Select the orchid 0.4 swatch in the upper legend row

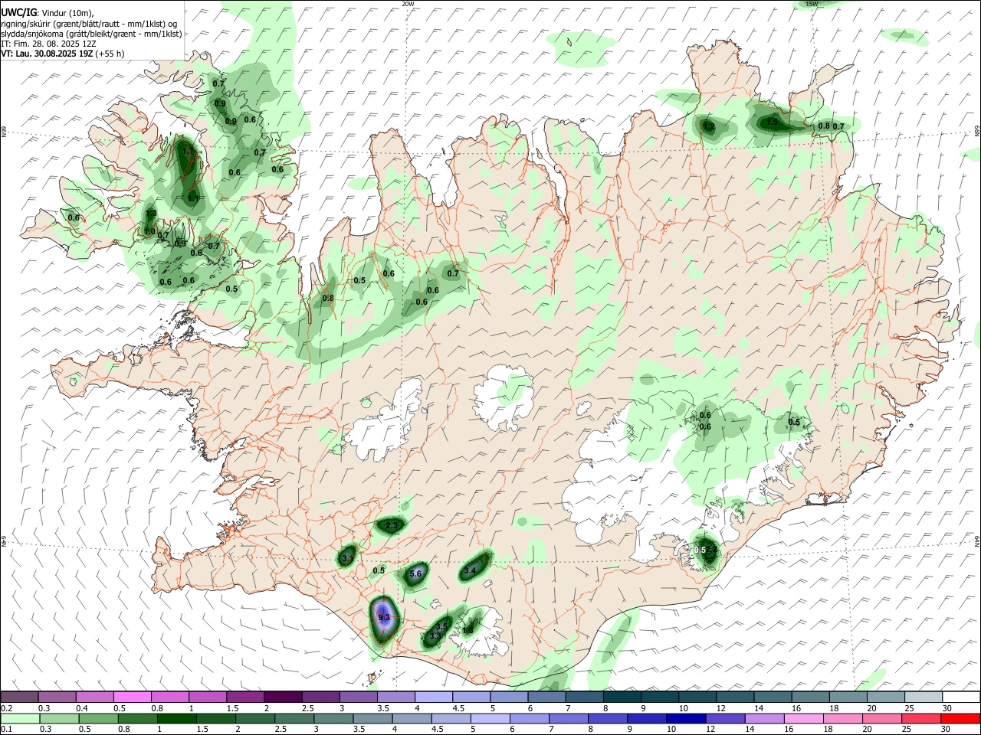(94, 697)
